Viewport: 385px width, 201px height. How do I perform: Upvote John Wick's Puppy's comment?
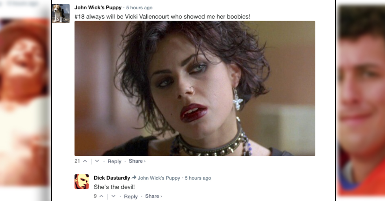(85, 161)
